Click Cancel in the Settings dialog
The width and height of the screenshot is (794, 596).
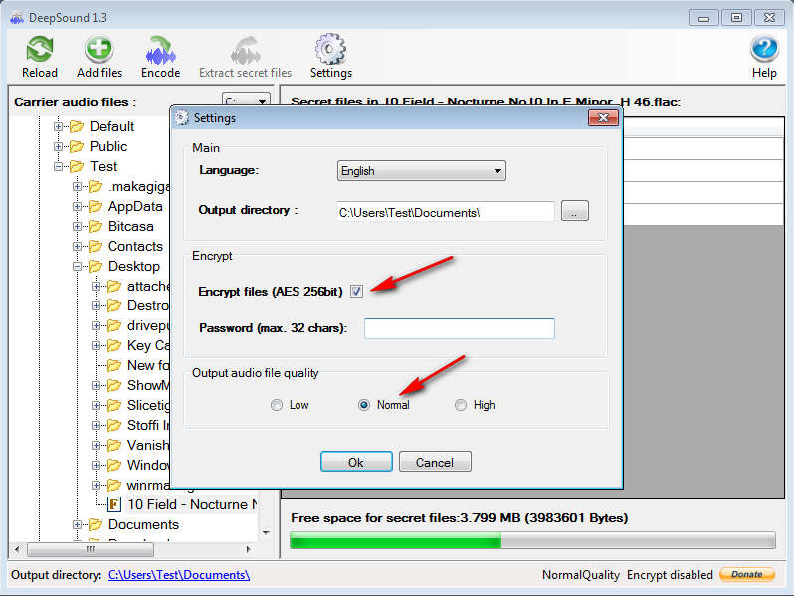[435, 462]
